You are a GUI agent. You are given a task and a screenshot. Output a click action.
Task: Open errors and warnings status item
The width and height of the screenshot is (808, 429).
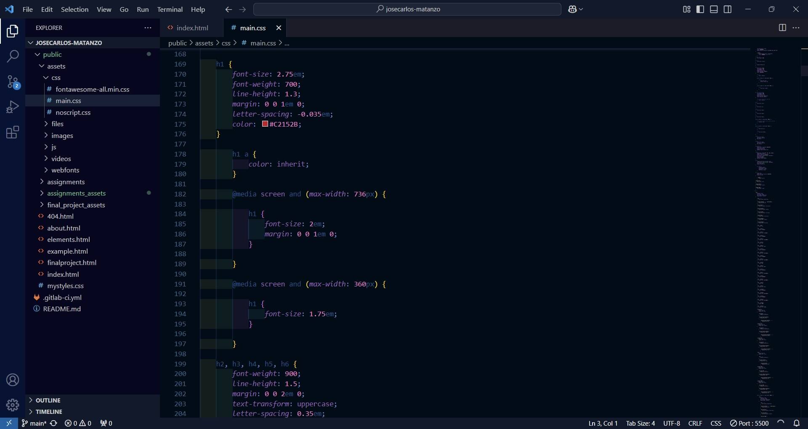coord(78,423)
